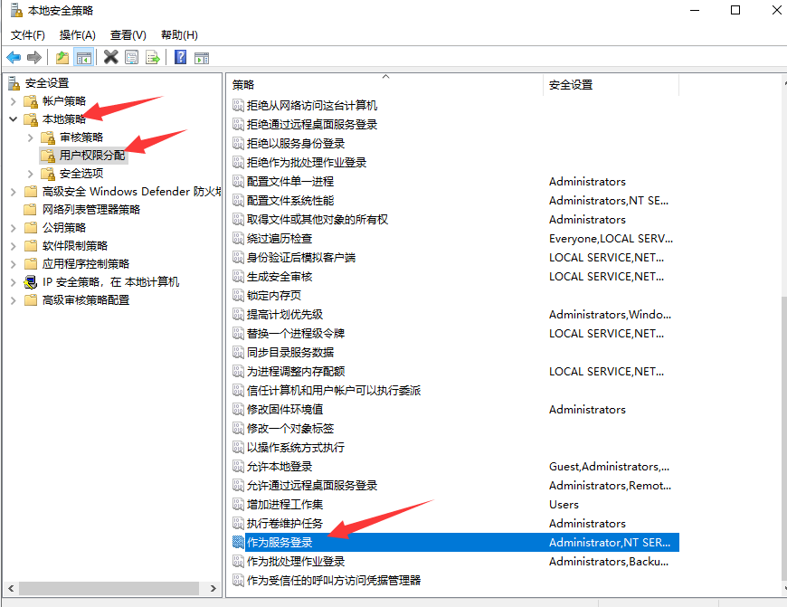Image resolution: width=787 pixels, height=607 pixels.
Task: Select policy 生成安全审核
Action: point(279,277)
